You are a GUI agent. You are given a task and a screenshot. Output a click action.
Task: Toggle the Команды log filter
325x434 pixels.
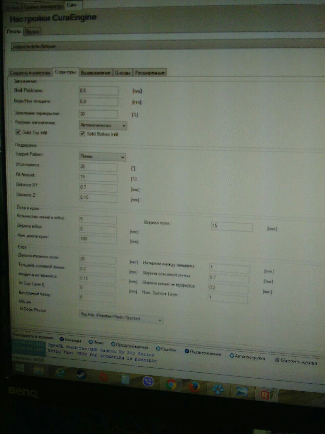click(62, 339)
